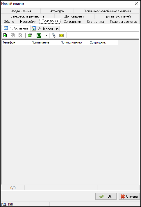Confirm with the OK button
This screenshot has width=141, height=207.
click(x=106, y=196)
